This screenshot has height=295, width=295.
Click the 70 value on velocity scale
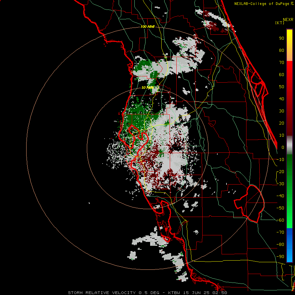(282, 63)
